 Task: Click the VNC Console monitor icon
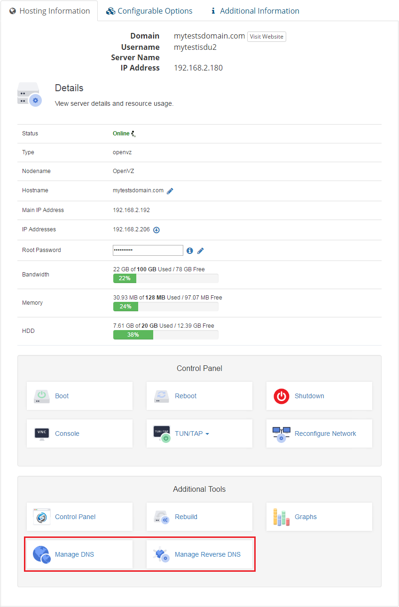(42, 434)
